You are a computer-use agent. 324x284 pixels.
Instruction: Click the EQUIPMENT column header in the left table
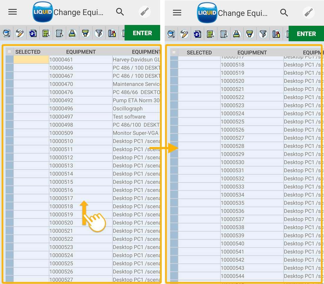click(81, 52)
